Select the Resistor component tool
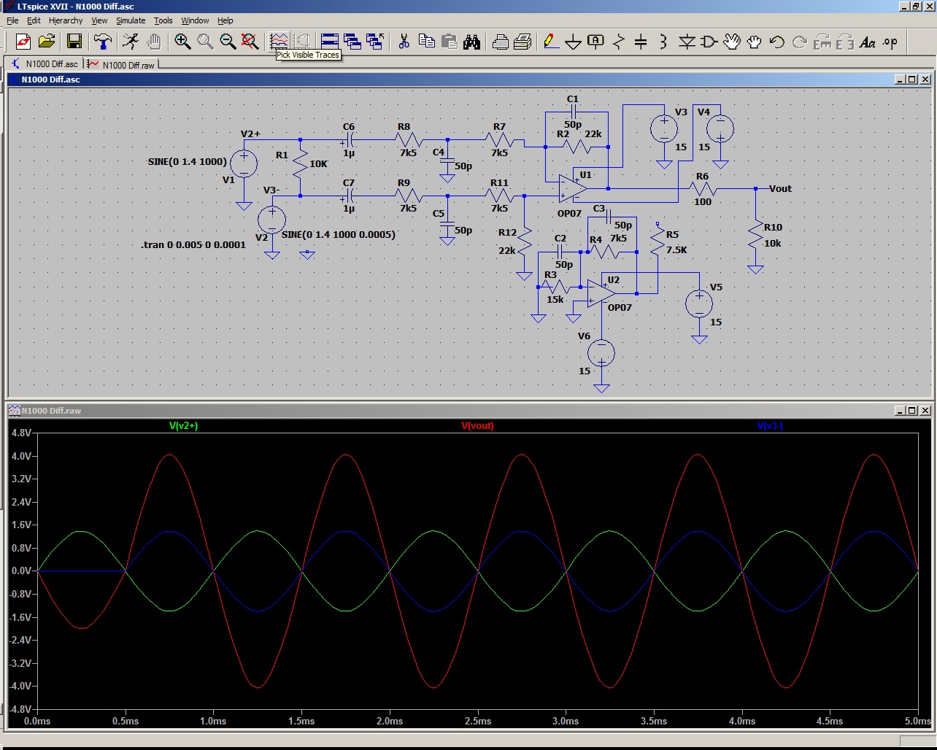Image resolution: width=937 pixels, height=750 pixels. click(x=618, y=42)
